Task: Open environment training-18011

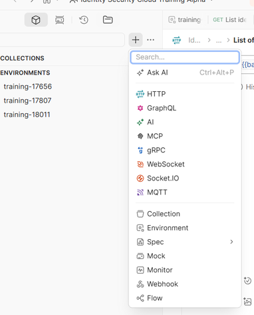Action: click(x=27, y=115)
